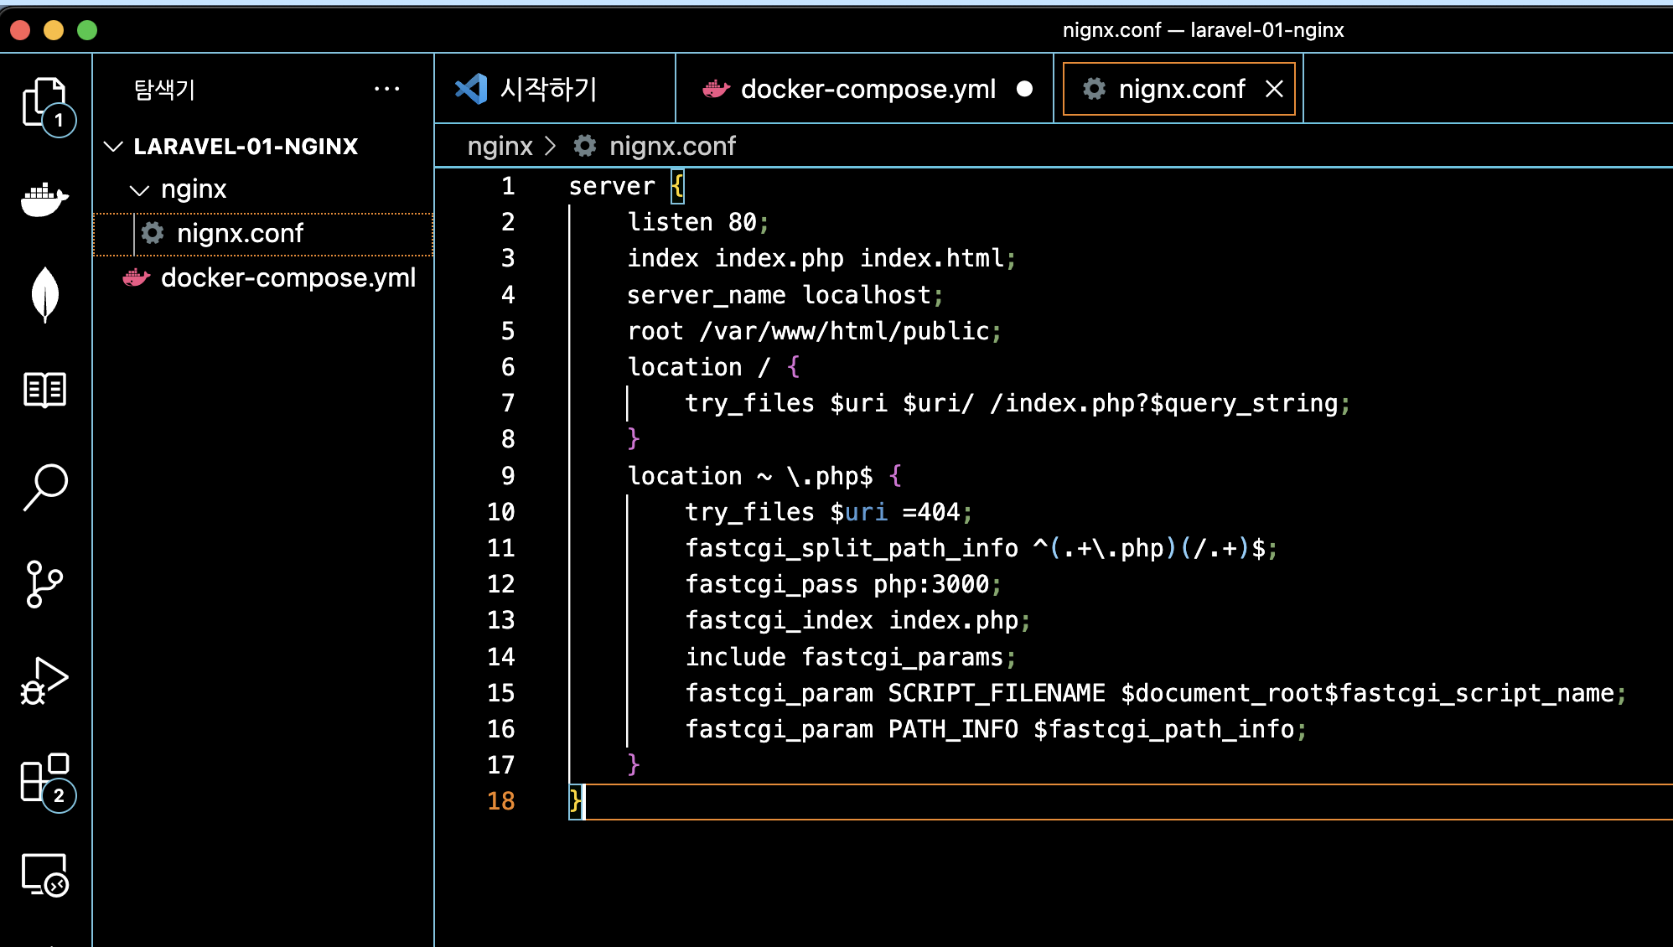The height and width of the screenshot is (947, 1673).
Task: Click the SCRIPT_FILENAME fastcgi_param line
Action: pyautogui.click(x=1156, y=693)
